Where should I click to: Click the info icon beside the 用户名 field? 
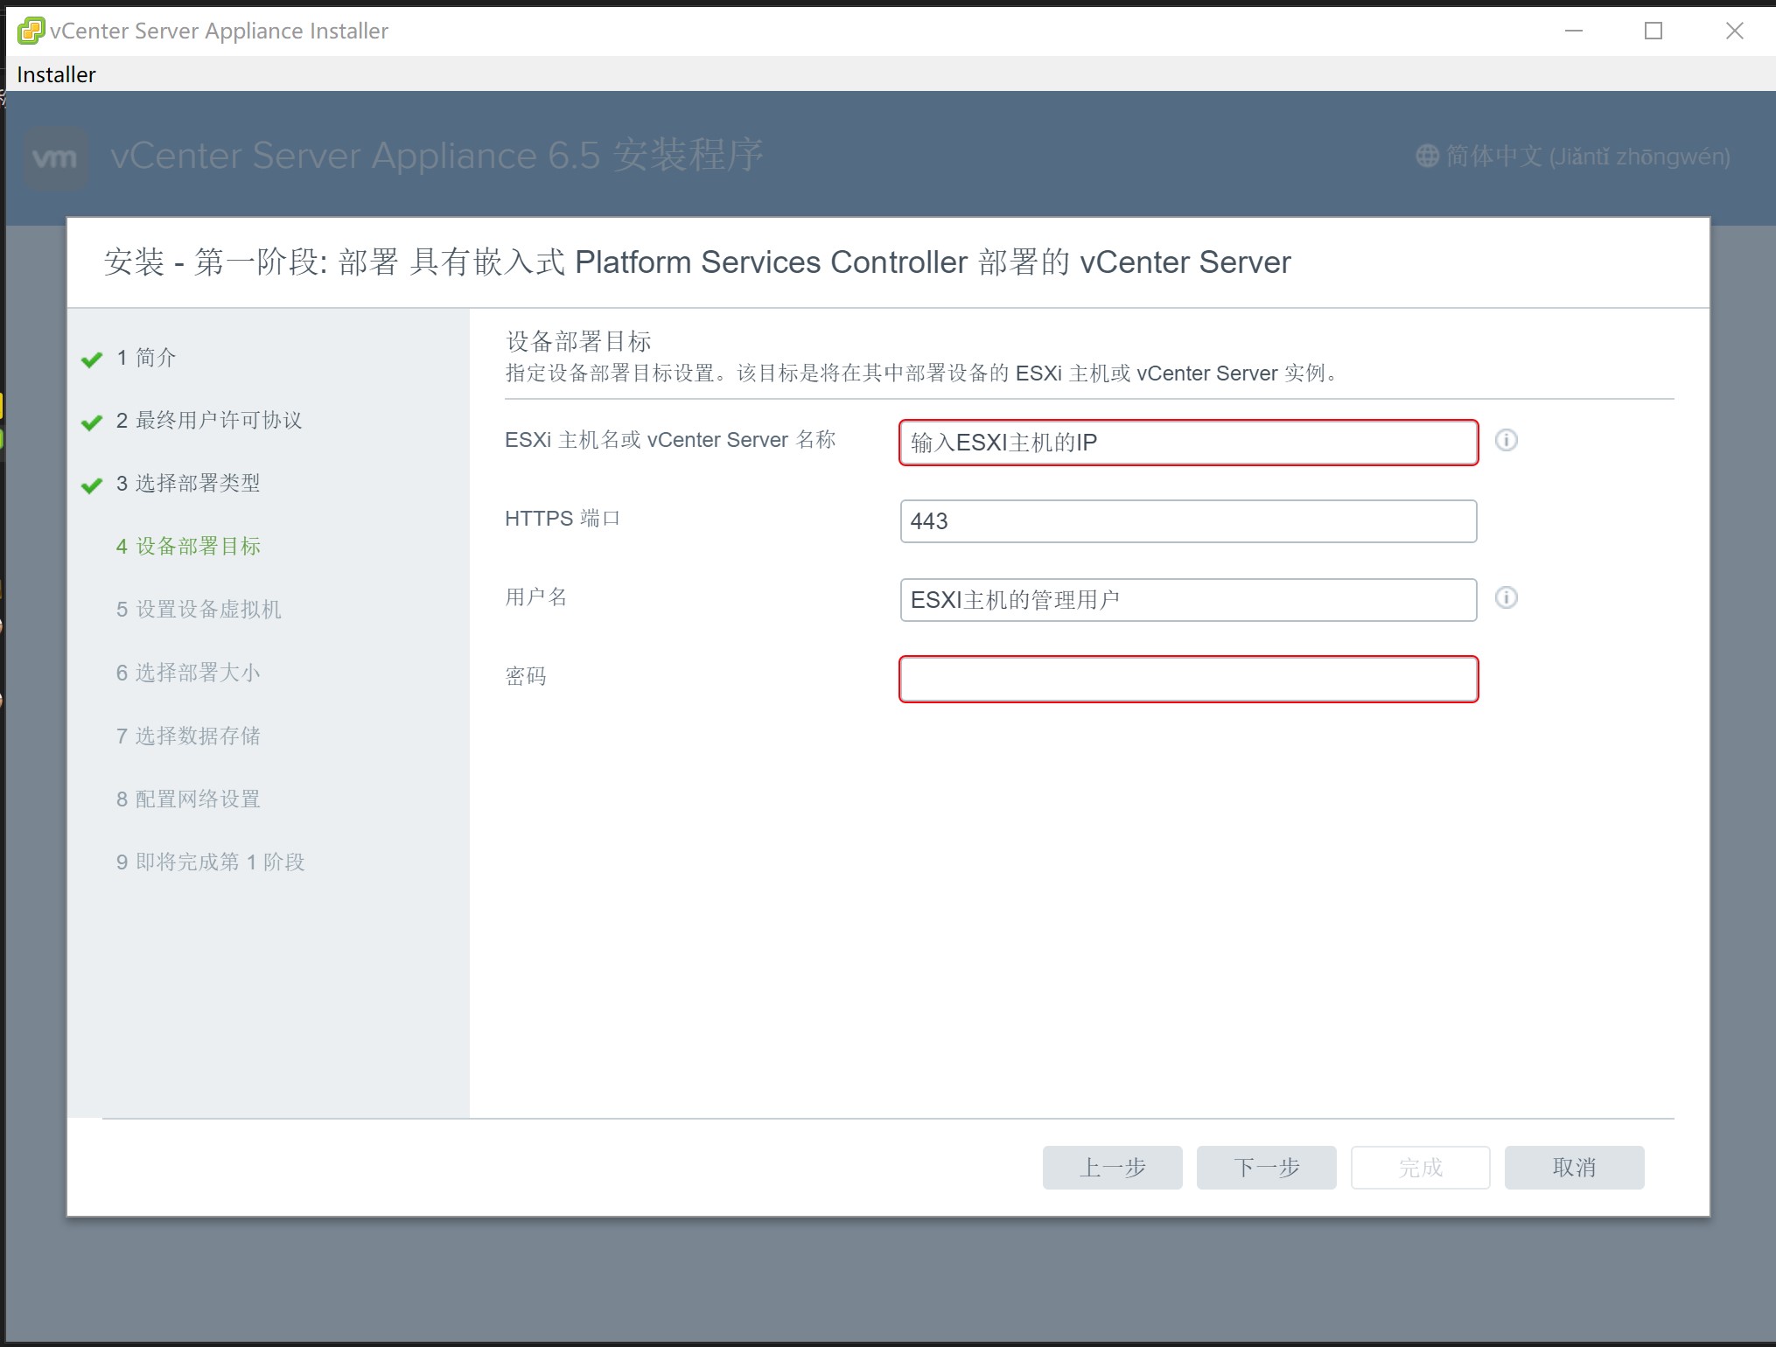click(1506, 597)
